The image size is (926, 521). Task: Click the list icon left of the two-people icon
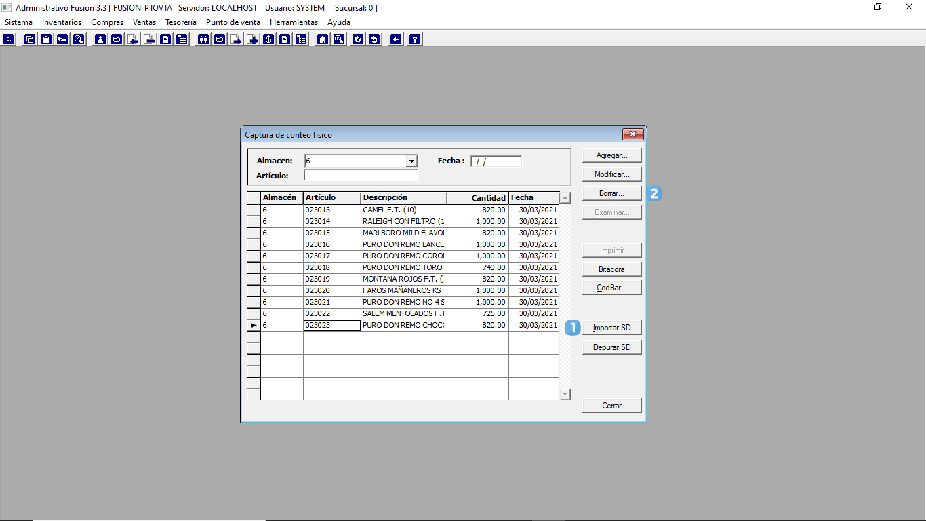182,39
